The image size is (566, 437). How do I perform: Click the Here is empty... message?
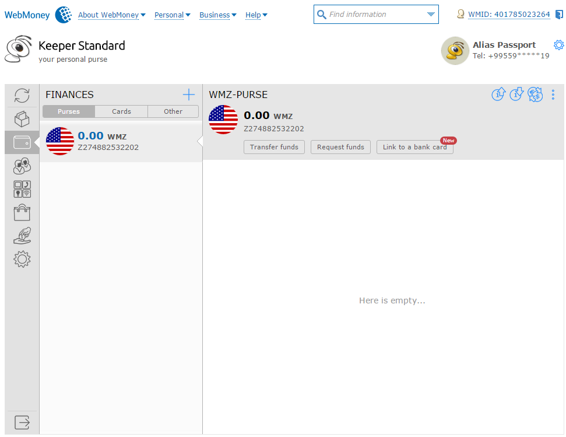point(392,300)
